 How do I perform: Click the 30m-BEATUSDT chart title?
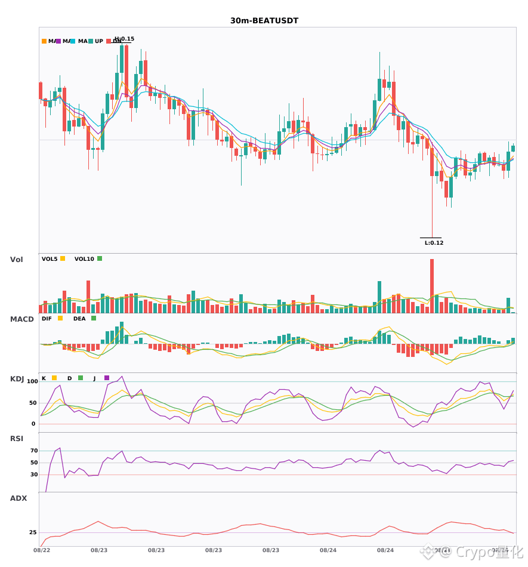point(264,21)
